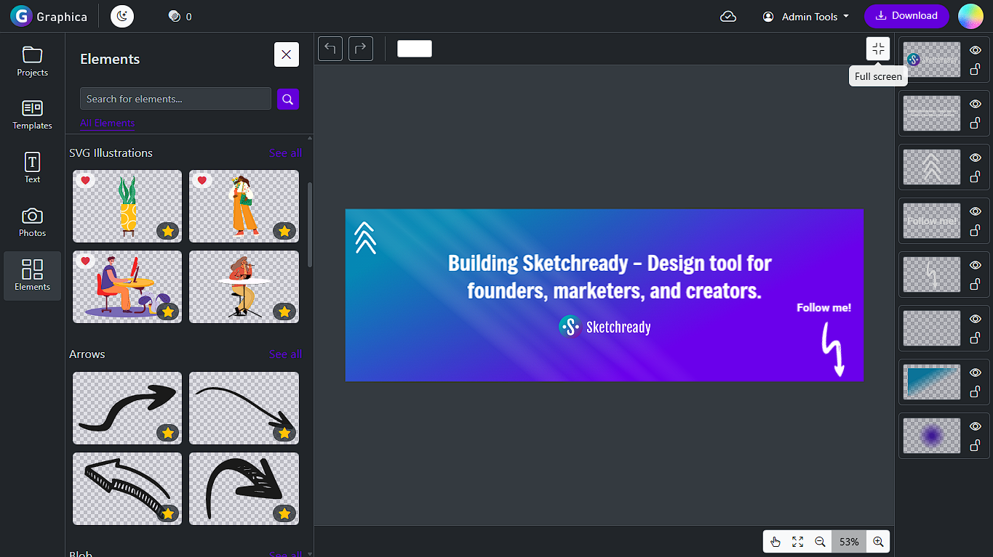Toggle dark mode moon icon
The height and width of the screenshot is (557, 993).
[122, 16]
